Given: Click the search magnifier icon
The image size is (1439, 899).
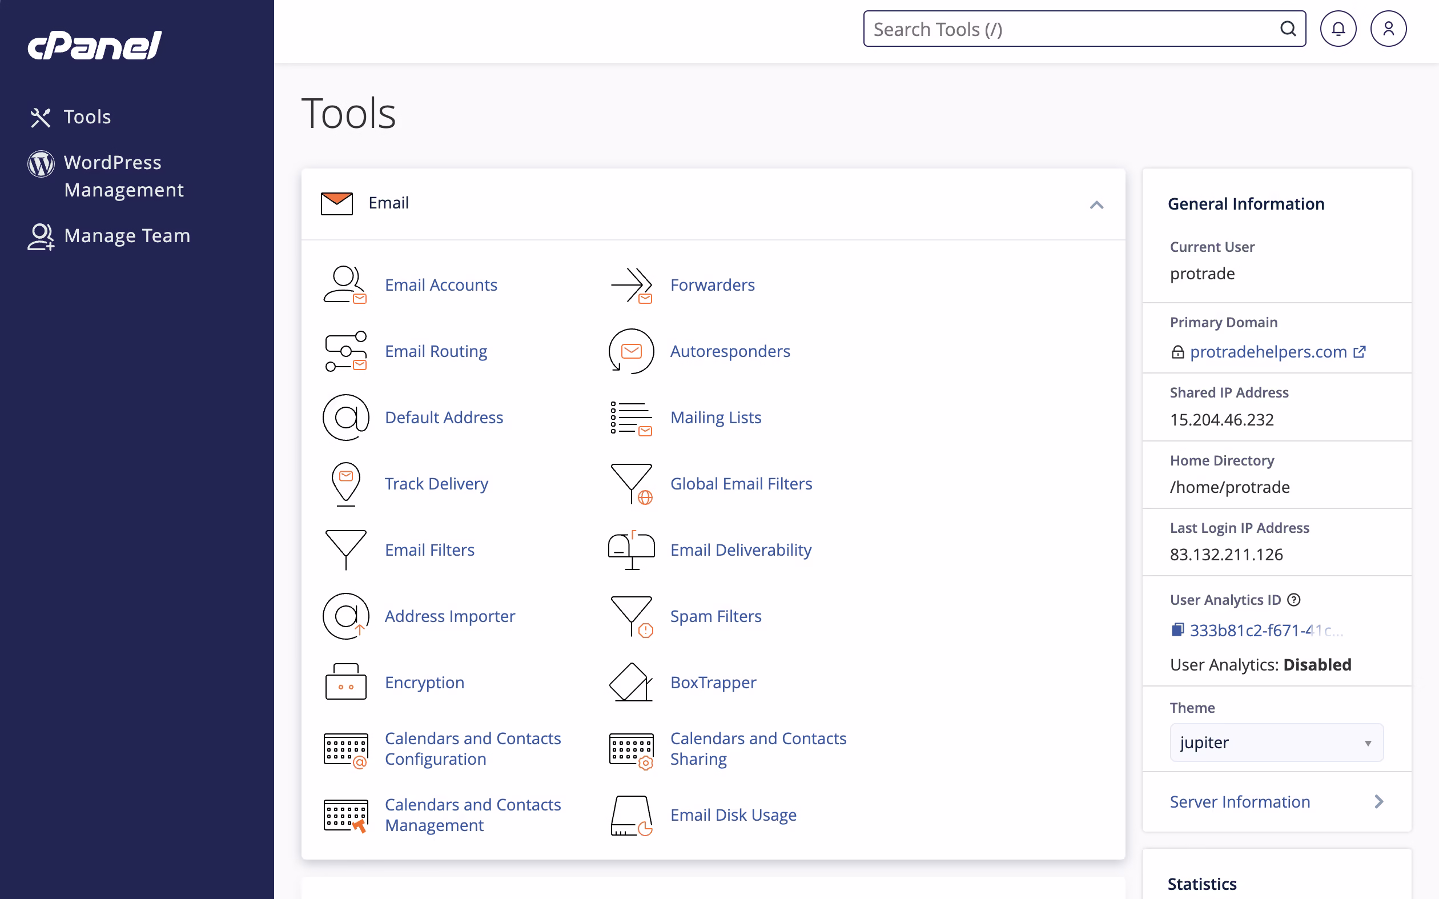Looking at the screenshot, I should coord(1288,29).
